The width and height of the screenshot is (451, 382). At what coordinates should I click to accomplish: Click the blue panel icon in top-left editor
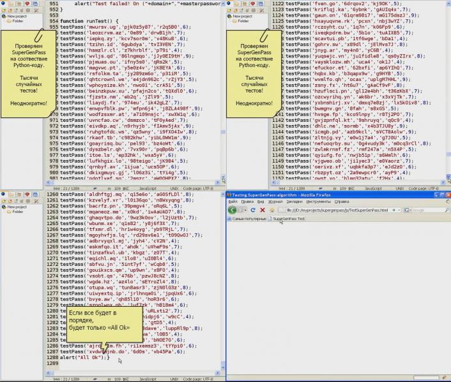[35, 3]
